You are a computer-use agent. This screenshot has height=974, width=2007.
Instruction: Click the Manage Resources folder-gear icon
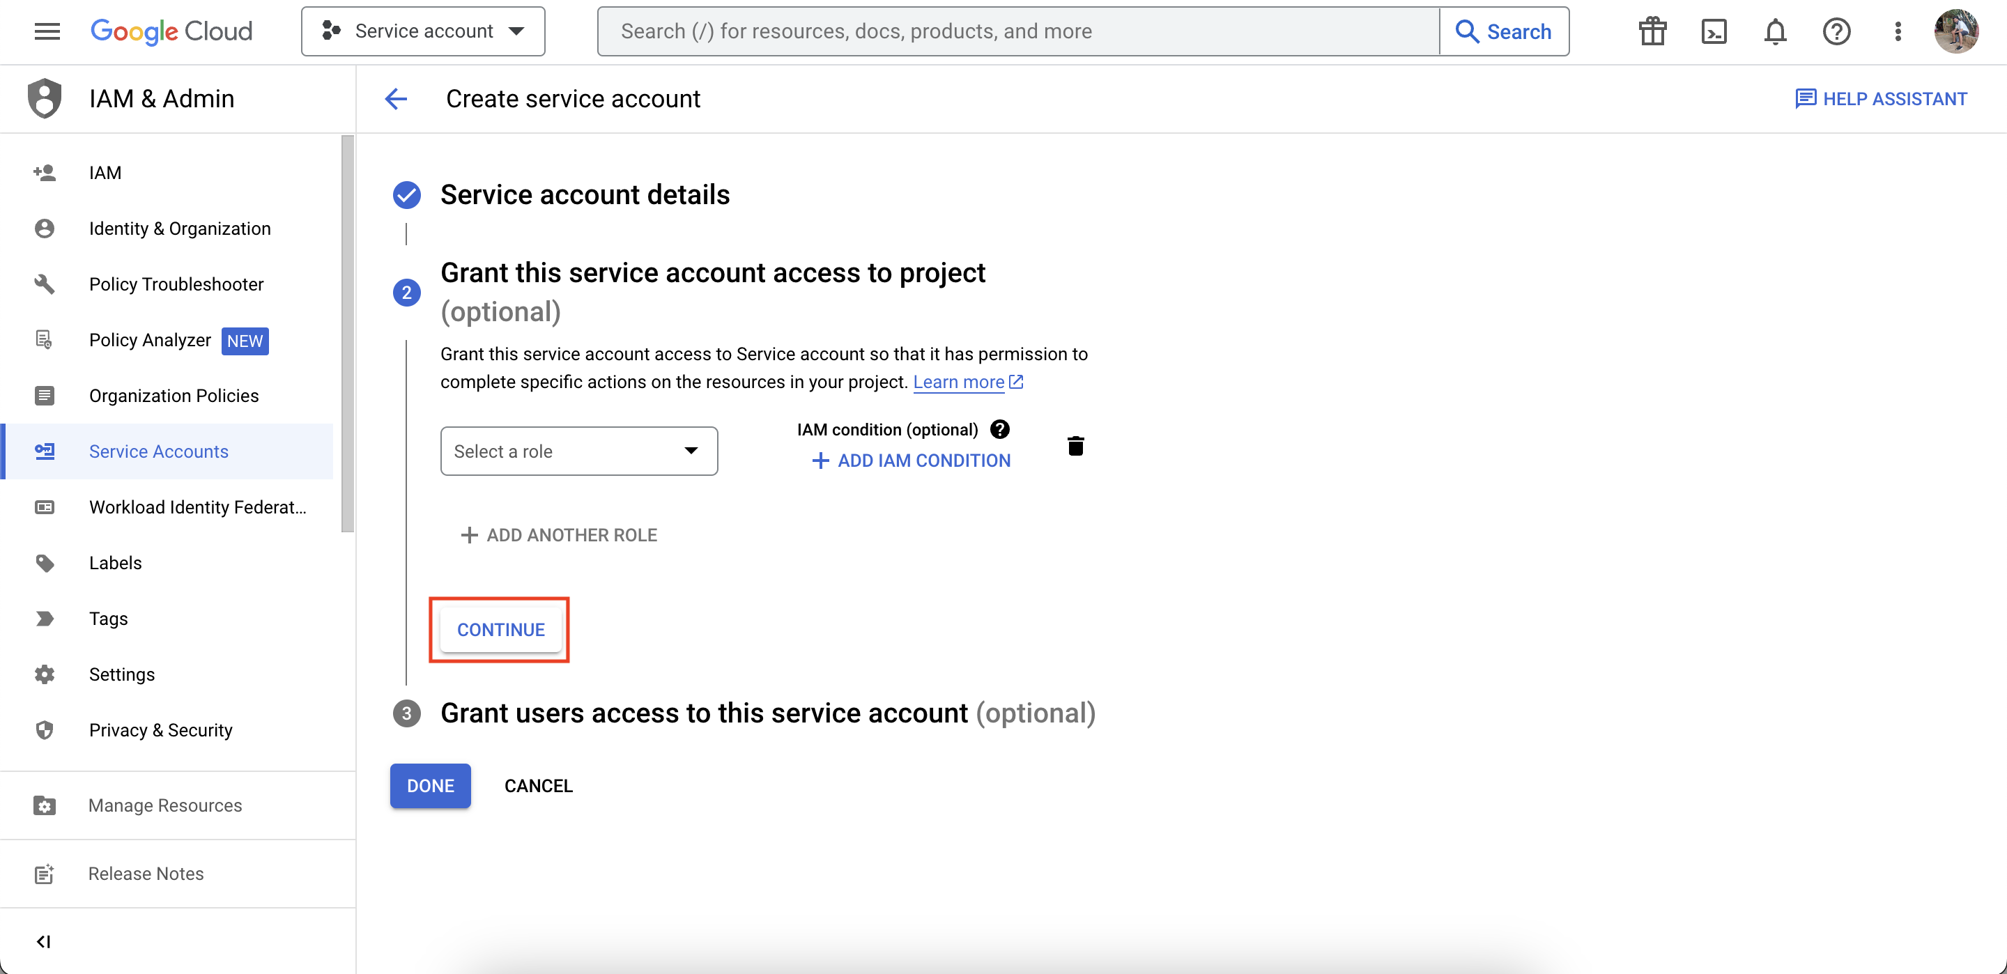click(x=45, y=805)
